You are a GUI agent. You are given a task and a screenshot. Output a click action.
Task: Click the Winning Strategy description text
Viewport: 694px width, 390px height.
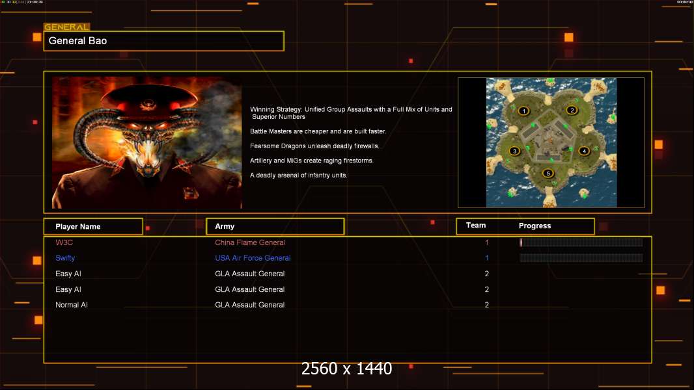(350, 113)
